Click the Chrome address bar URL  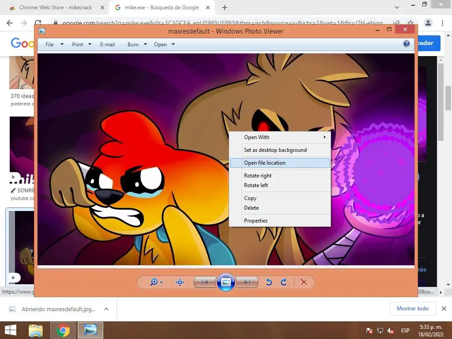pyautogui.click(x=222, y=23)
